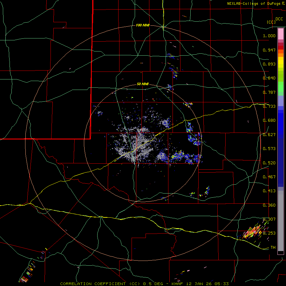Select the 0.840 color scale value

point(269,78)
